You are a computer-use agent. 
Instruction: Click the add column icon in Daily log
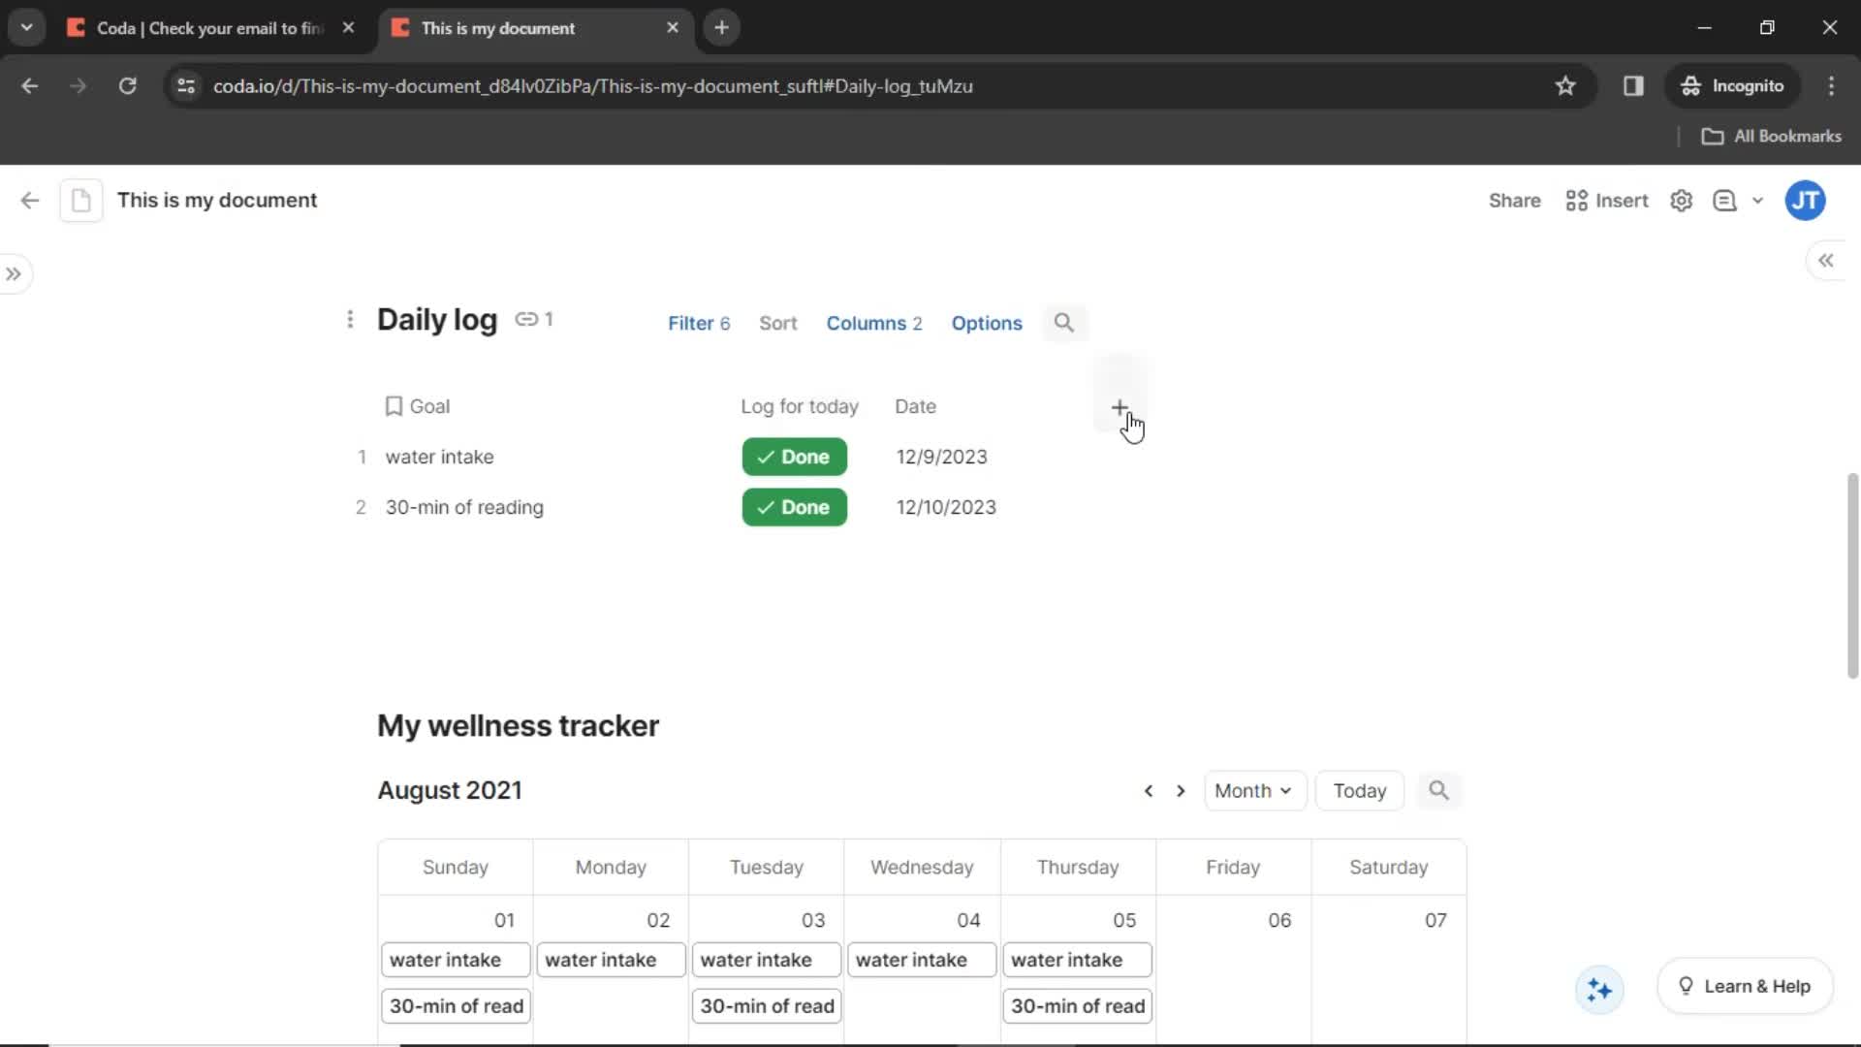click(x=1120, y=406)
